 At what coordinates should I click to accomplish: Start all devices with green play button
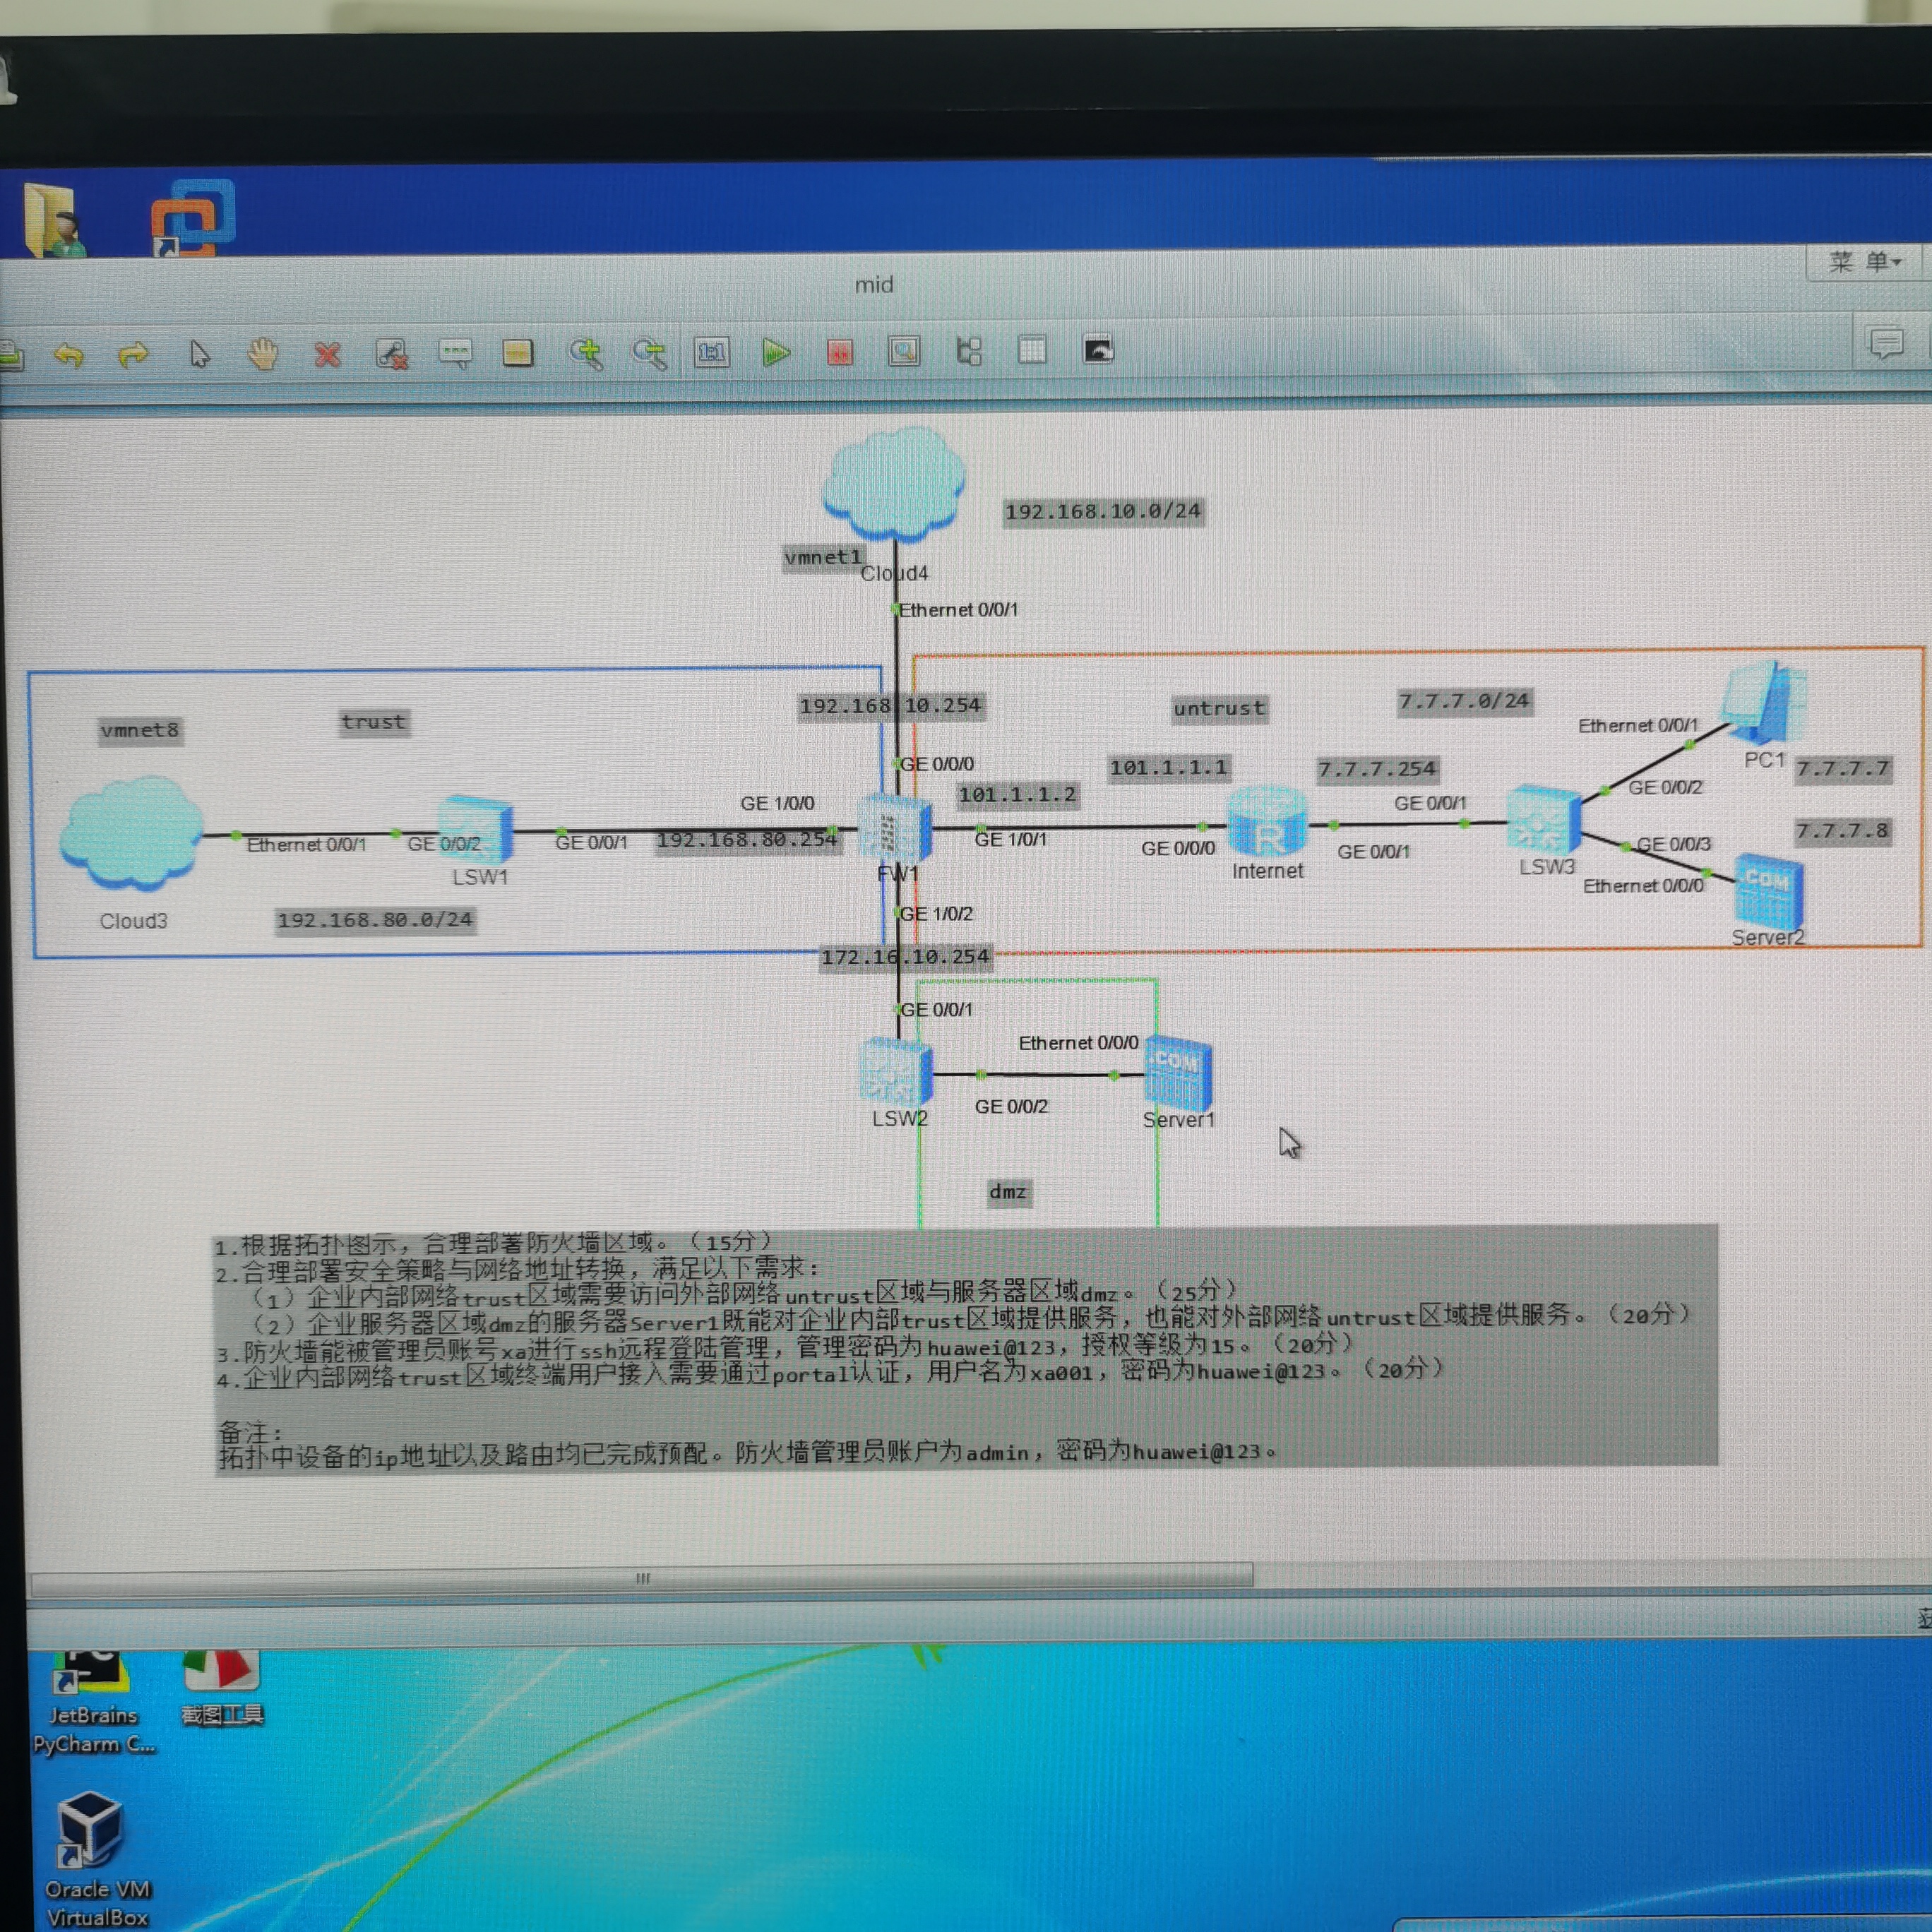pos(776,352)
